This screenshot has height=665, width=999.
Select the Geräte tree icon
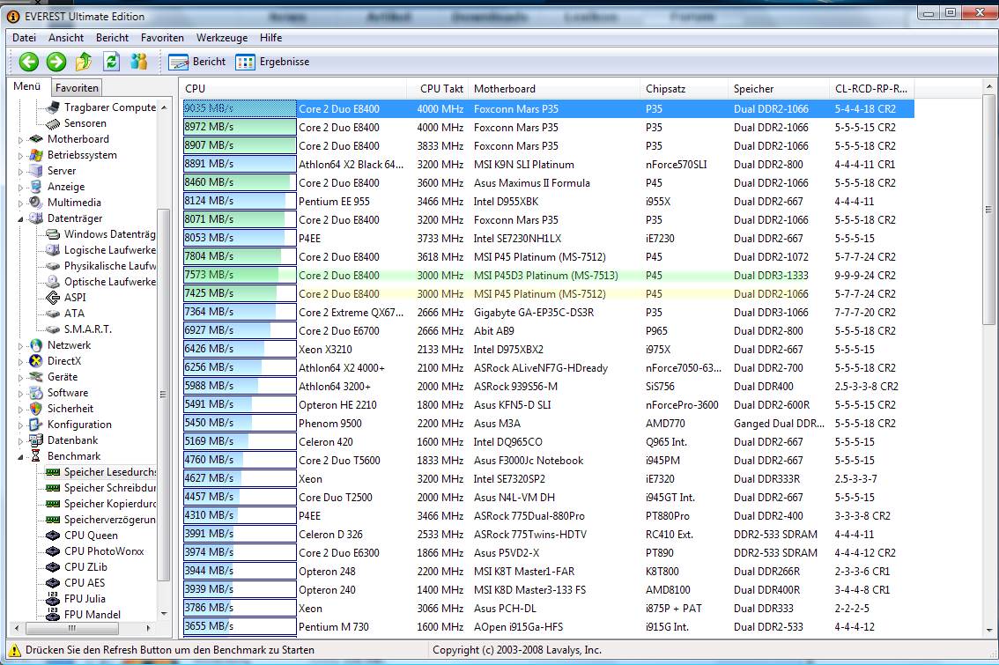tap(36, 377)
